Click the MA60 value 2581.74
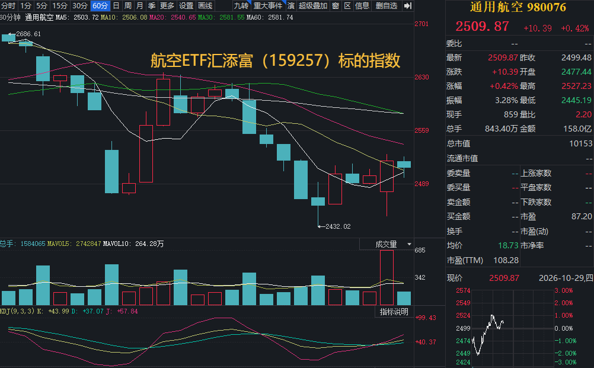Image resolution: width=594 pixels, height=368 pixels. coord(280,17)
